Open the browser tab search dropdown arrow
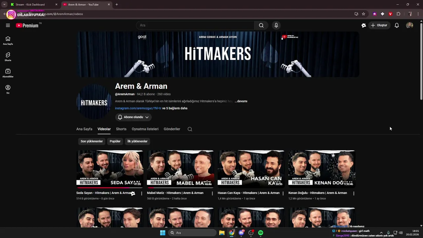The width and height of the screenshot is (423, 238). coord(4,4)
